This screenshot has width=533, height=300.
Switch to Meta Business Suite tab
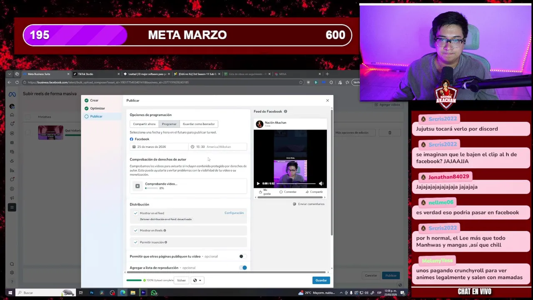46,74
